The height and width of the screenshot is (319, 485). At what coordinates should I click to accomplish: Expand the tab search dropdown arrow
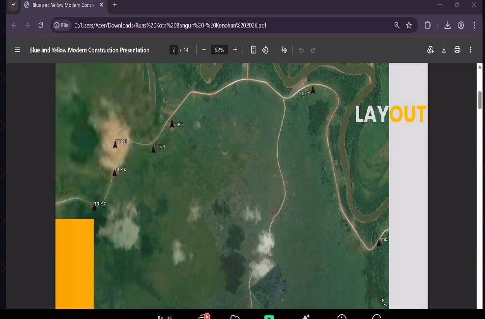pos(13,5)
